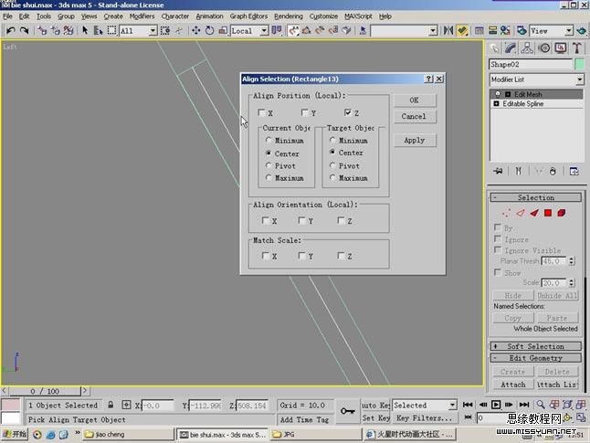This screenshot has height=443, width=590.
Task: Click the Attach button
Action: [513, 385]
